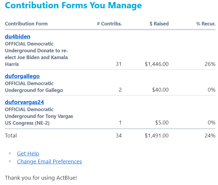Open the du4biden contribution form link
This screenshot has height=185, width=218.
(x=17, y=37)
